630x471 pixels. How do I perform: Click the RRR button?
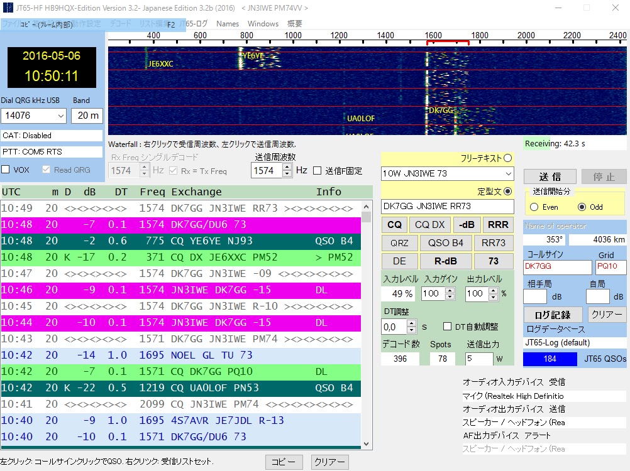pos(498,225)
